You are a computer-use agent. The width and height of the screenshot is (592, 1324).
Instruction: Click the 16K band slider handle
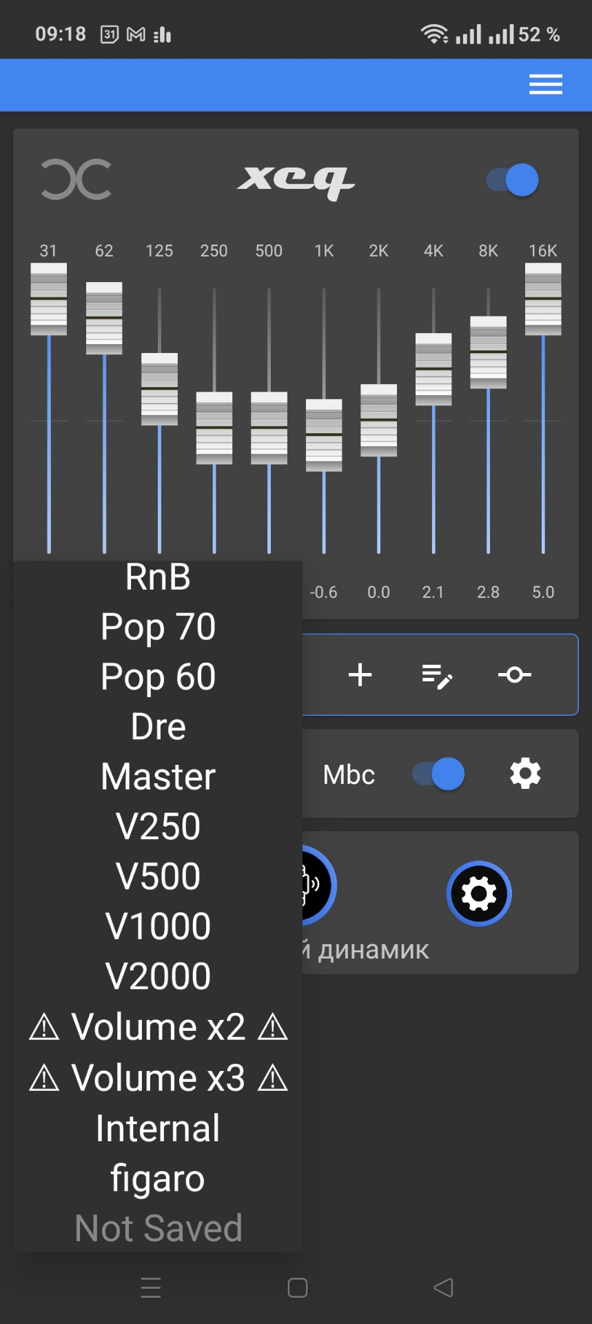pyautogui.click(x=543, y=299)
